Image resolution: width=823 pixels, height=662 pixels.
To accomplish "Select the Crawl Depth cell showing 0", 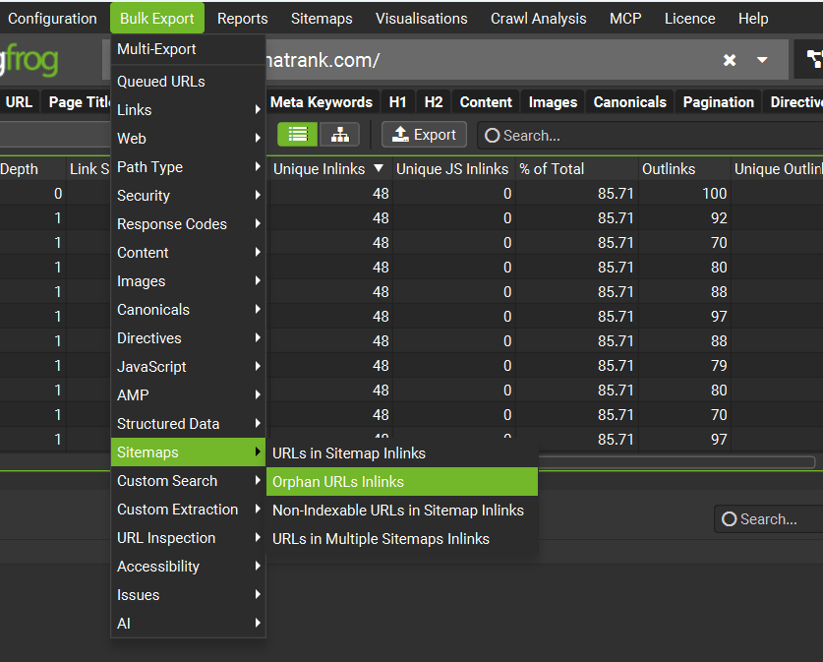I will click(x=32, y=193).
